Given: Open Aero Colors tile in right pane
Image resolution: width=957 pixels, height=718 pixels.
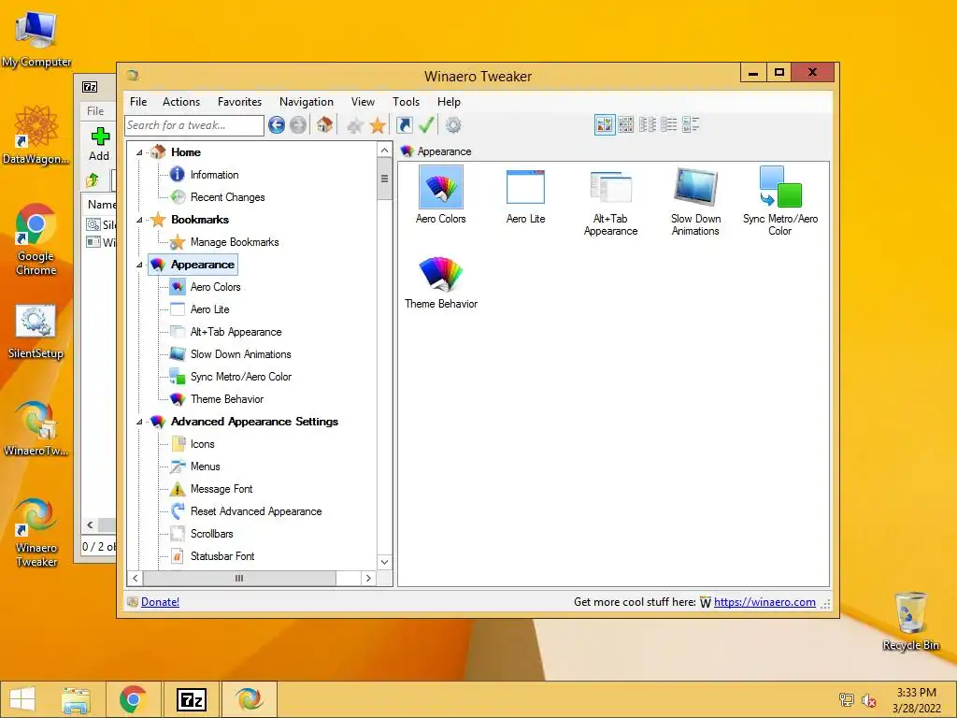Looking at the screenshot, I should [x=441, y=195].
